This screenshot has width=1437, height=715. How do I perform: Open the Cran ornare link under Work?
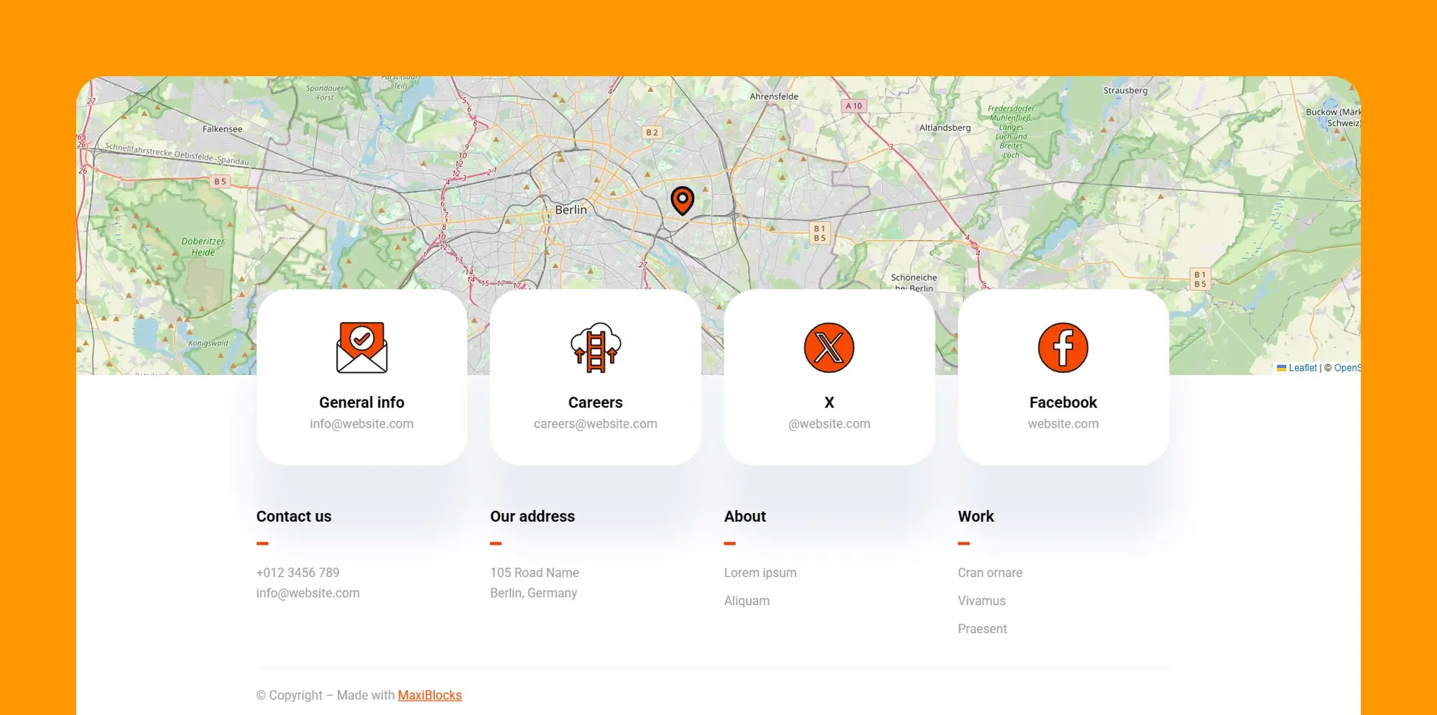989,573
